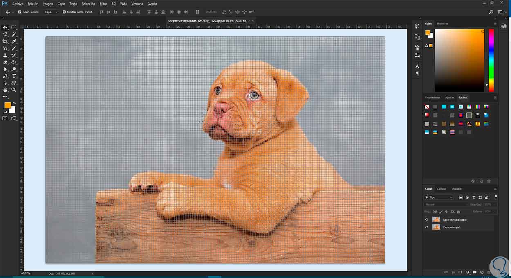Select the Zoom tool
Image resolution: width=511 pixels, height=278 pixels.
coord(14,90)
